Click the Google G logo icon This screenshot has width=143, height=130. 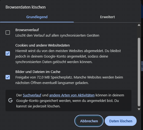point(10,100)
